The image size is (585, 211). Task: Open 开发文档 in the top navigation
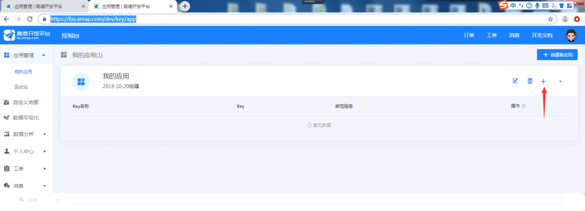point(541,35)
